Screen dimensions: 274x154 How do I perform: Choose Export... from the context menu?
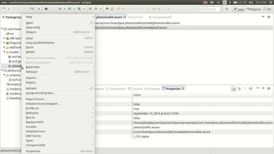[x=58, y=83]
